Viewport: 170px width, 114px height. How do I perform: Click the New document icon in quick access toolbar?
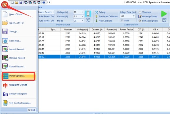pos(12,2)
